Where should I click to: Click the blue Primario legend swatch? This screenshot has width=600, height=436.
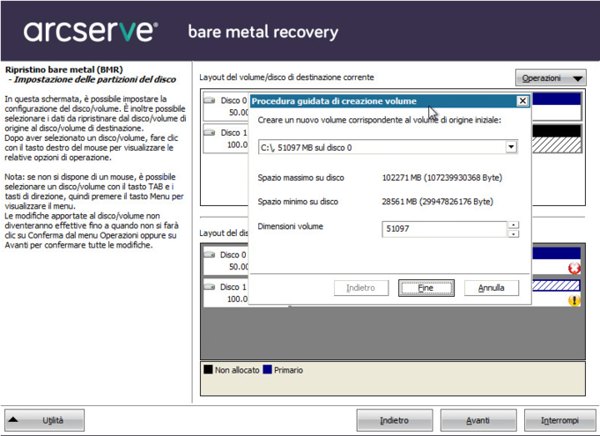pyautogui.click(x=266, y=370)
